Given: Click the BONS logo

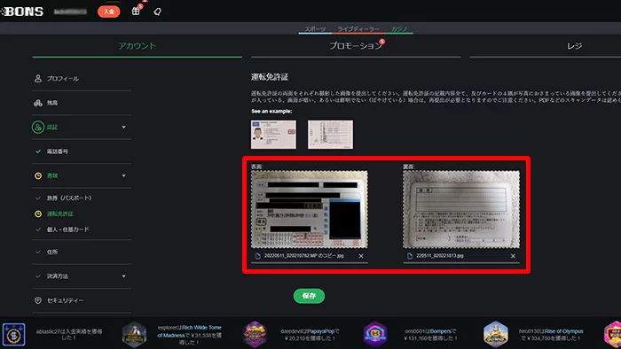Looking at the screenshot, I should point(22,12).
